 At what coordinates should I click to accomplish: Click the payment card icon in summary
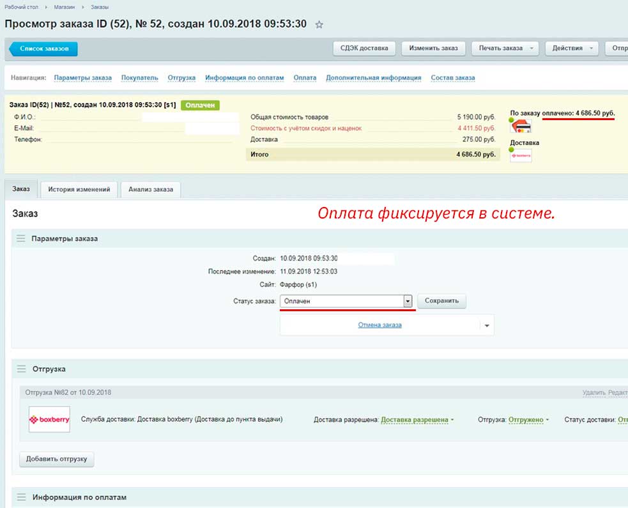(521, 127)
